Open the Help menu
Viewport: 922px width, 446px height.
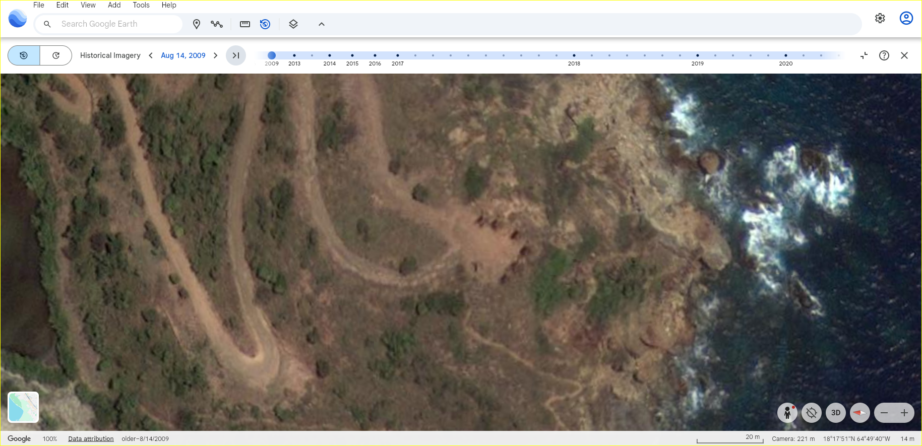pos(169,5)
